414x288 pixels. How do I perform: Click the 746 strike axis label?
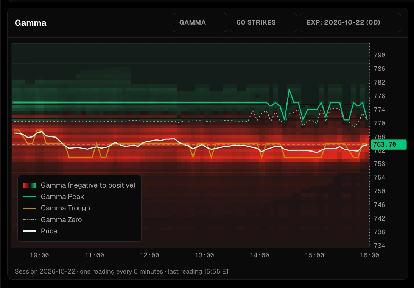click(x=380, y=205)
